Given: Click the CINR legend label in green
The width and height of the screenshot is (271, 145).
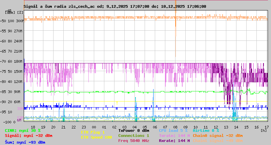Looking at the screenshot, I should (x=22, y=130).
